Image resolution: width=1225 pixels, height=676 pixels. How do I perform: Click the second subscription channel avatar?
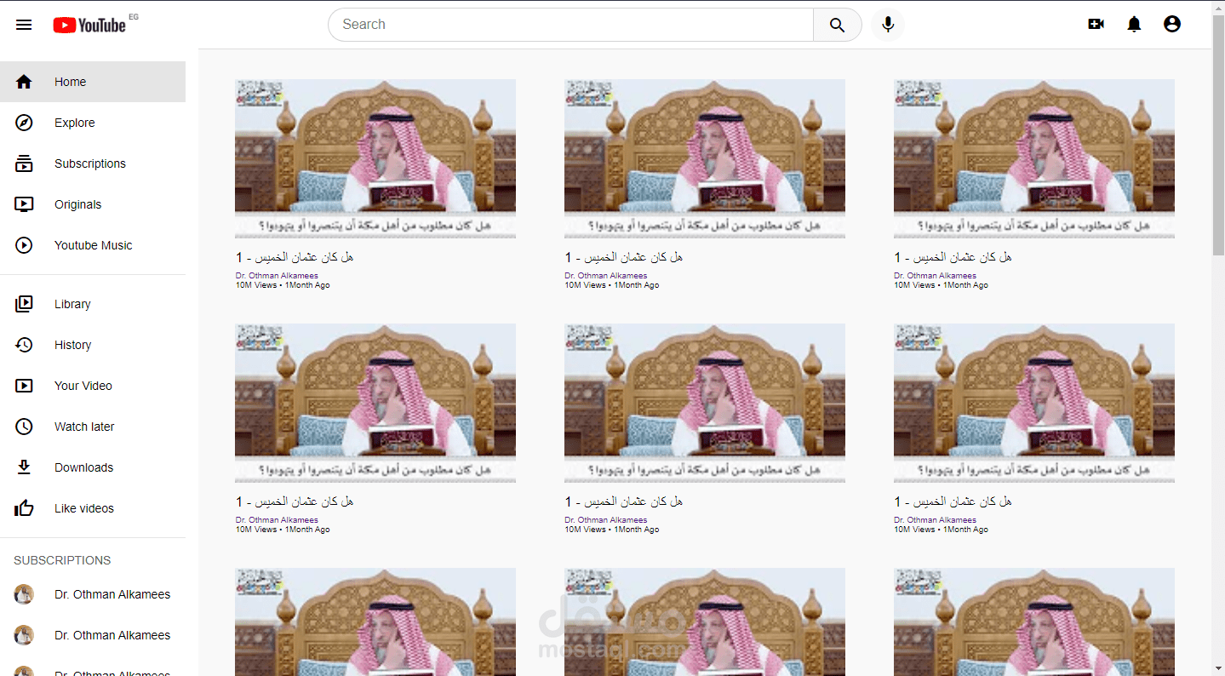pyautogui.click(x=24, y=635)
